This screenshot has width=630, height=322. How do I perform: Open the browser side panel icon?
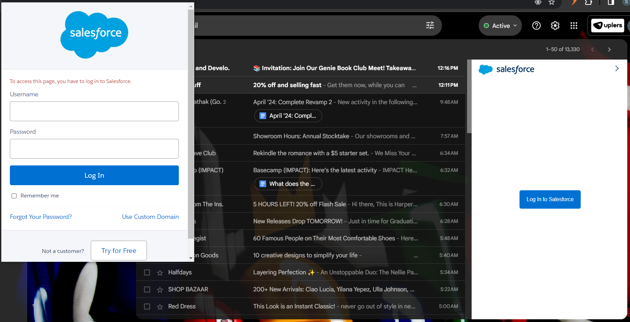611,2
